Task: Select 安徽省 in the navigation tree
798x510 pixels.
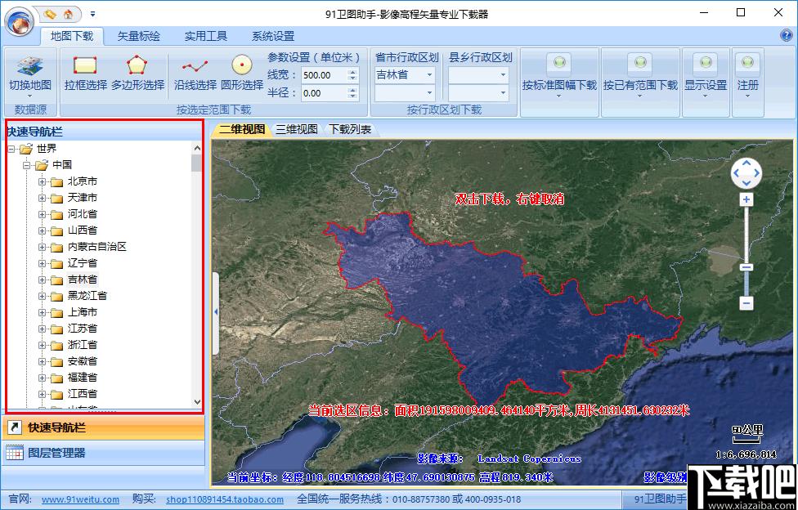Action: 82,361
